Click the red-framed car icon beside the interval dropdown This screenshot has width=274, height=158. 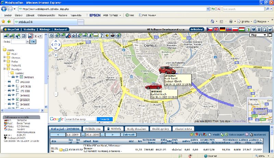[30, 36]
